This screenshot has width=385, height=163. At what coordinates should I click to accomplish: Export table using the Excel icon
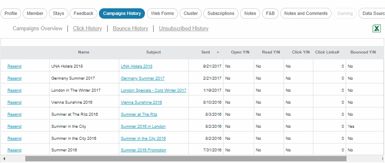376,29
